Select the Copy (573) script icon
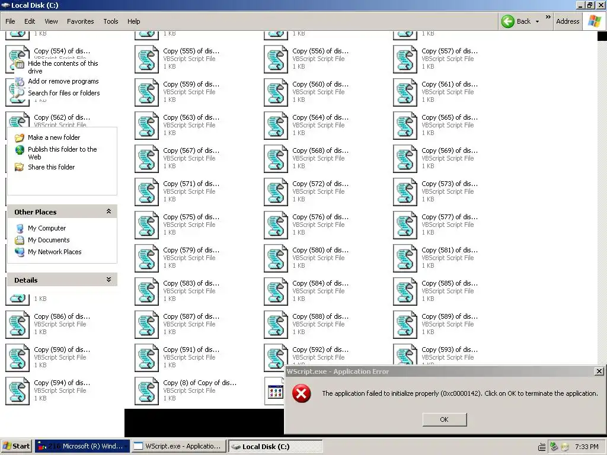 (x=405, y=193)
